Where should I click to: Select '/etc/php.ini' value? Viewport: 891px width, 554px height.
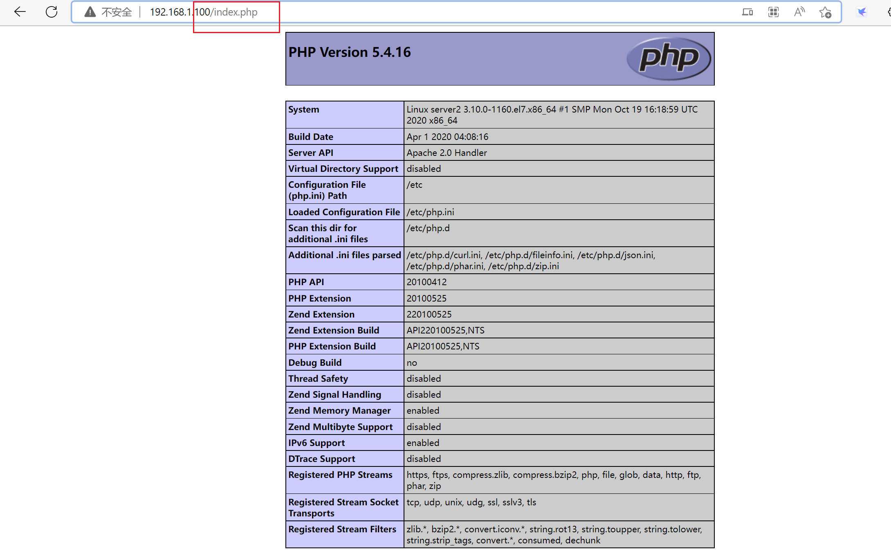pyautogui.click(x=430, y=212)
